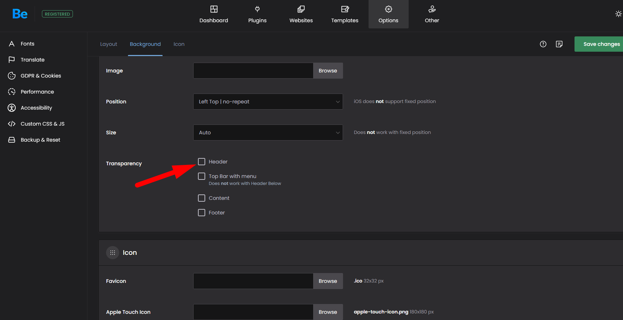Go to the Icon tab
Viewport: 623px width, 320px height.
tap(179, 44)
